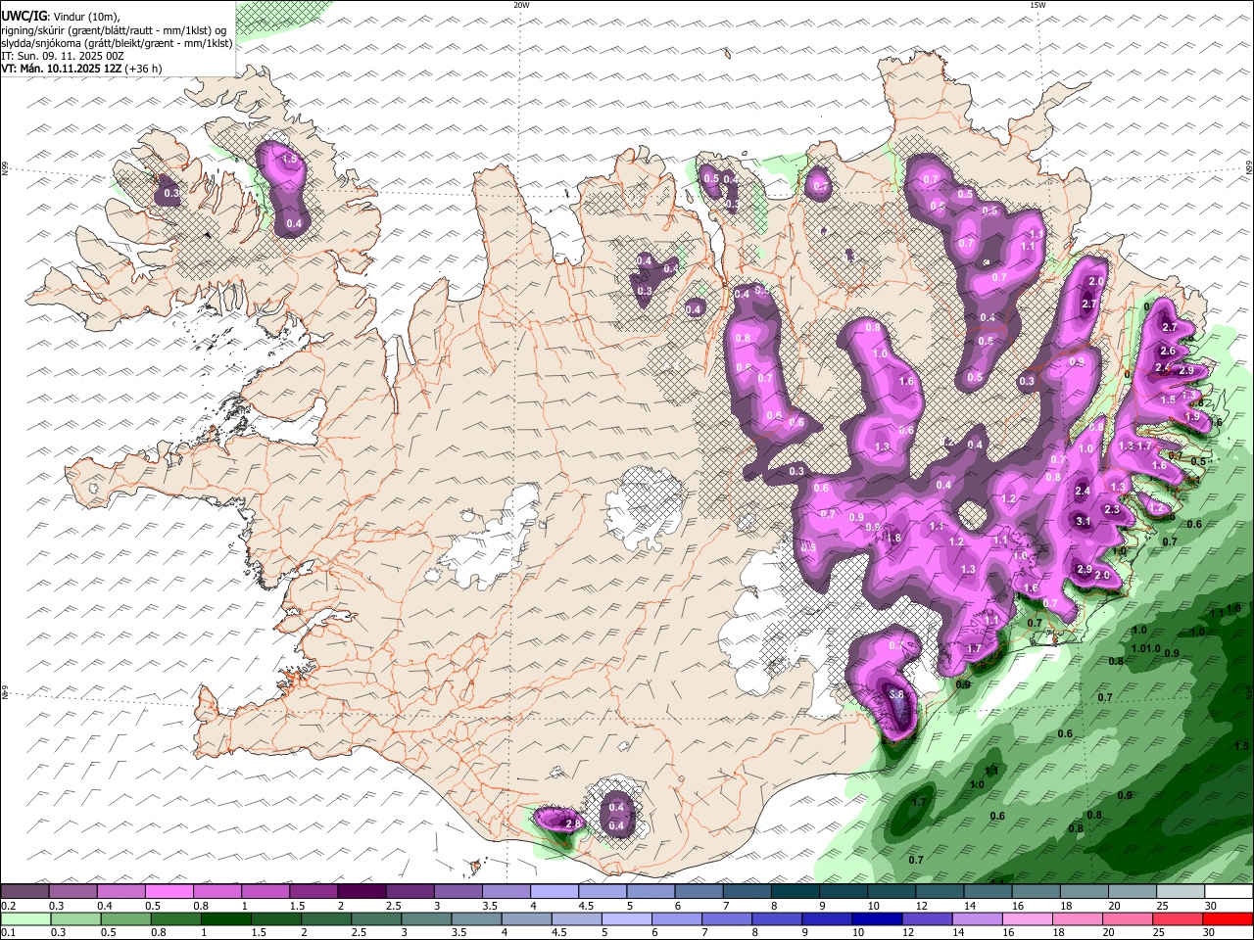The width and height of the screenshot is (1254, 940).
Task: Click the "20W" longitude label at the top
Action: click(x=521, y=5)
